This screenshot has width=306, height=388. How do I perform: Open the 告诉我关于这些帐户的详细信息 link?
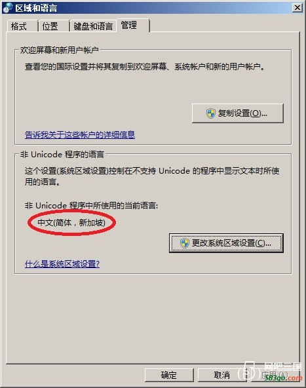point(80,134)
